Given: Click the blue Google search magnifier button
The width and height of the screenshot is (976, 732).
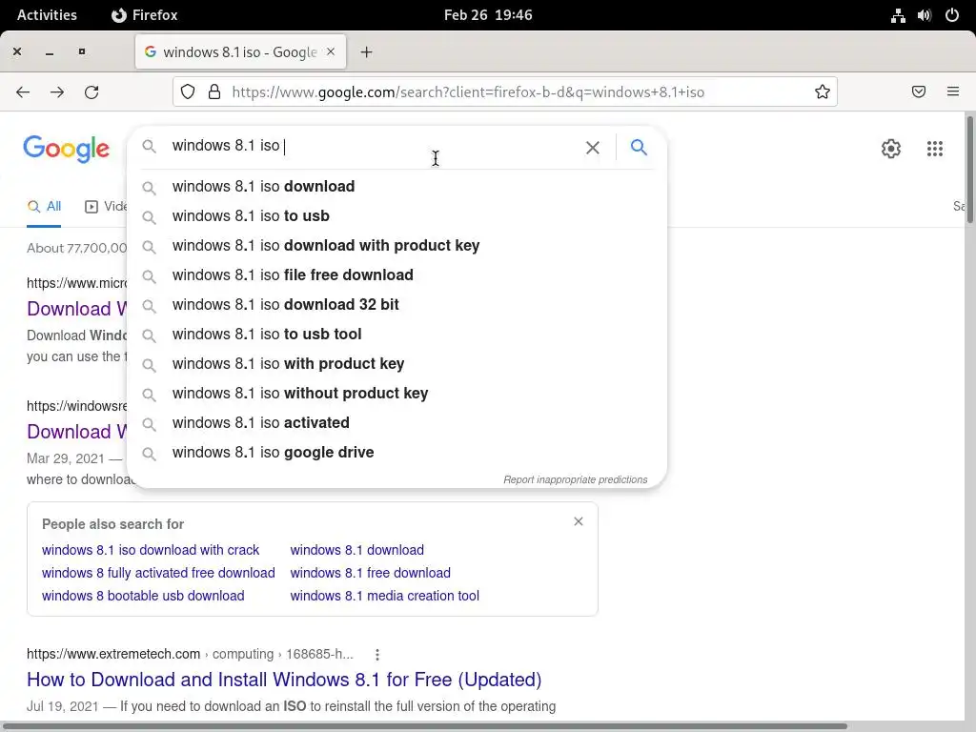Looking at the screenshot, I should (x=639, y=147).
